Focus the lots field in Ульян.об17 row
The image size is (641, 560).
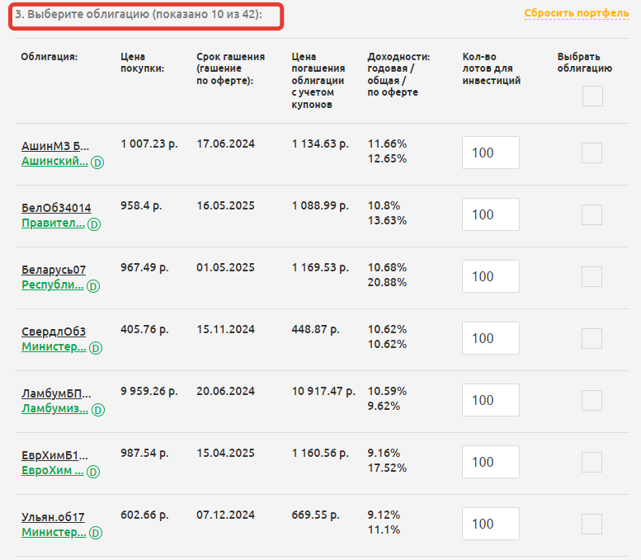pyautogui.click(x=491, y=524)
